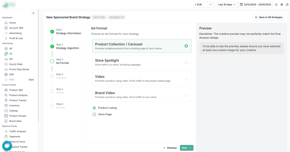Open the Product Tracker icon

coord(6,100)
